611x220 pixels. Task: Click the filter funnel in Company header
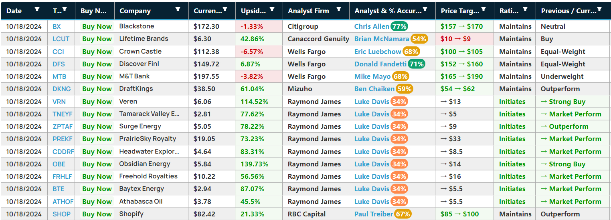178,9
